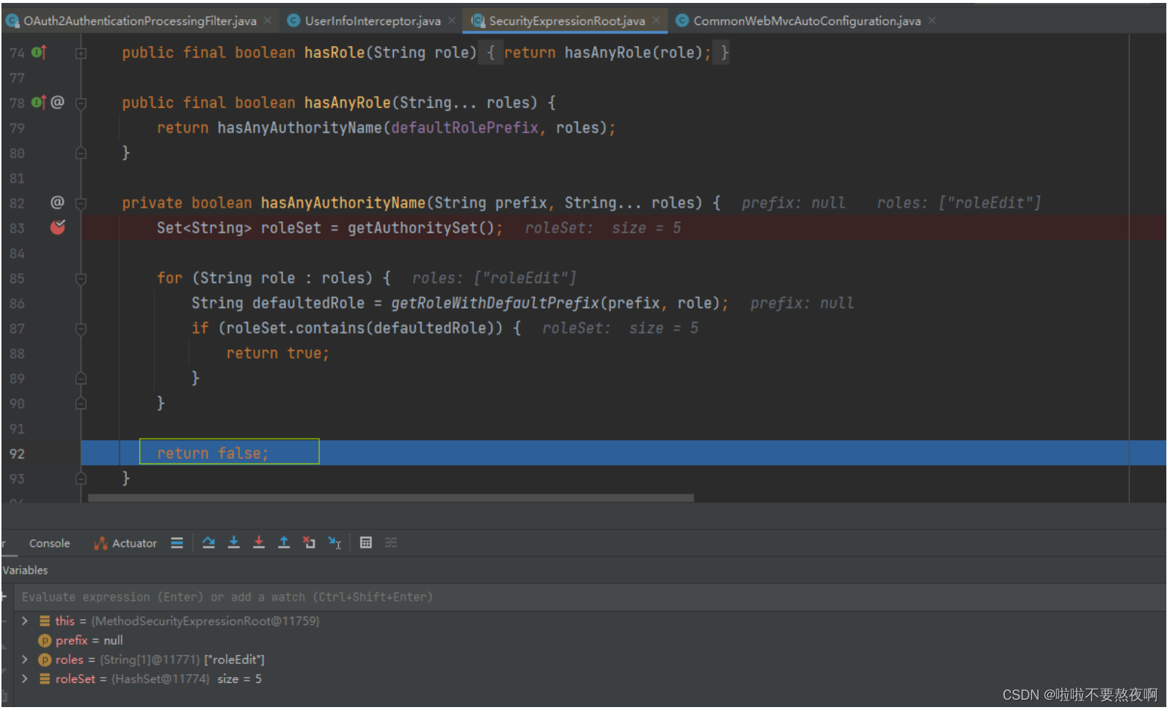
Task: Toggle the breakpoint on line 83
Action: coord(58,227)
